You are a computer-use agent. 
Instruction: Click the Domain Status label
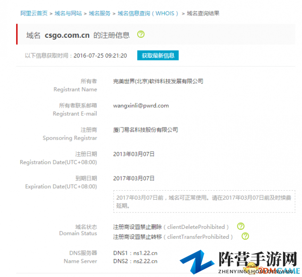coord(78,233)
